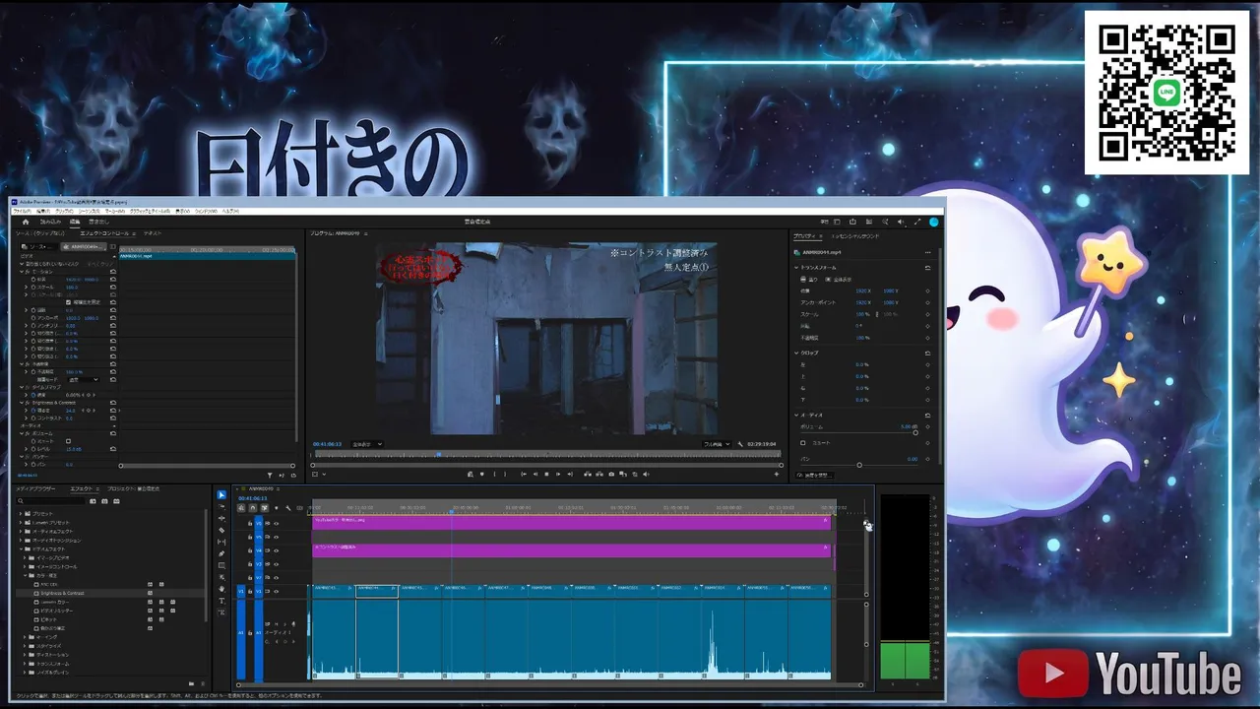Select the Ripple Edit tool
Viewport: 1260px width, 709px height.
click(x=221, y=518)
